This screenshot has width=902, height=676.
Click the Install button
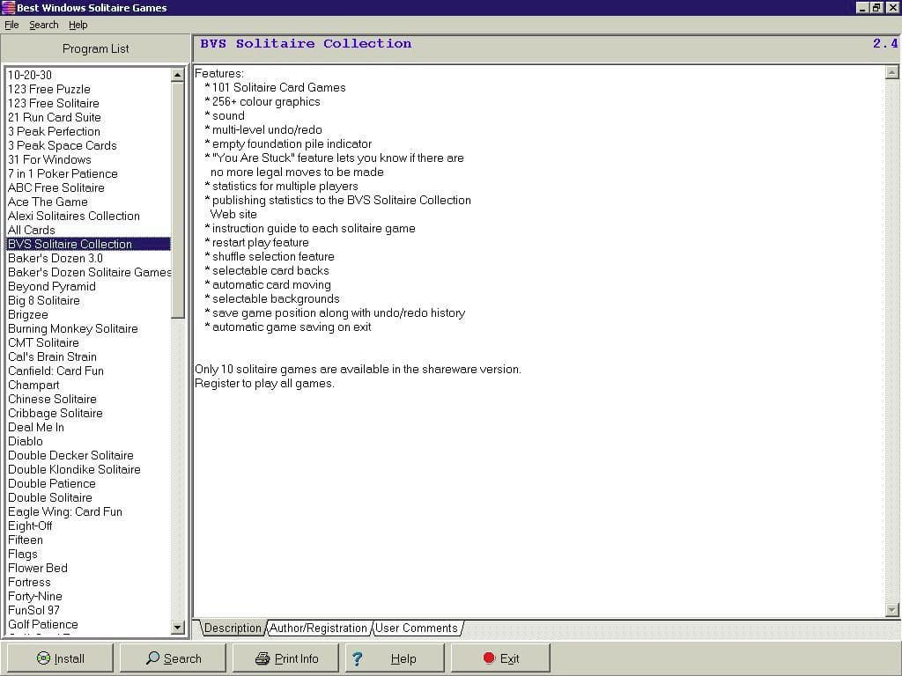click(60, 658)
